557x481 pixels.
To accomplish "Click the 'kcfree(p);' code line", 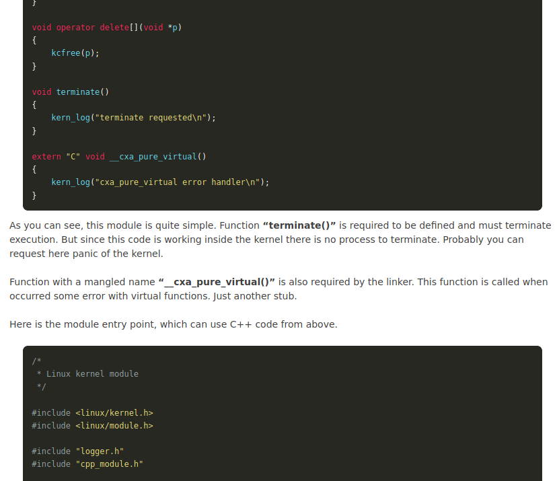I will [x=75, y=53].
